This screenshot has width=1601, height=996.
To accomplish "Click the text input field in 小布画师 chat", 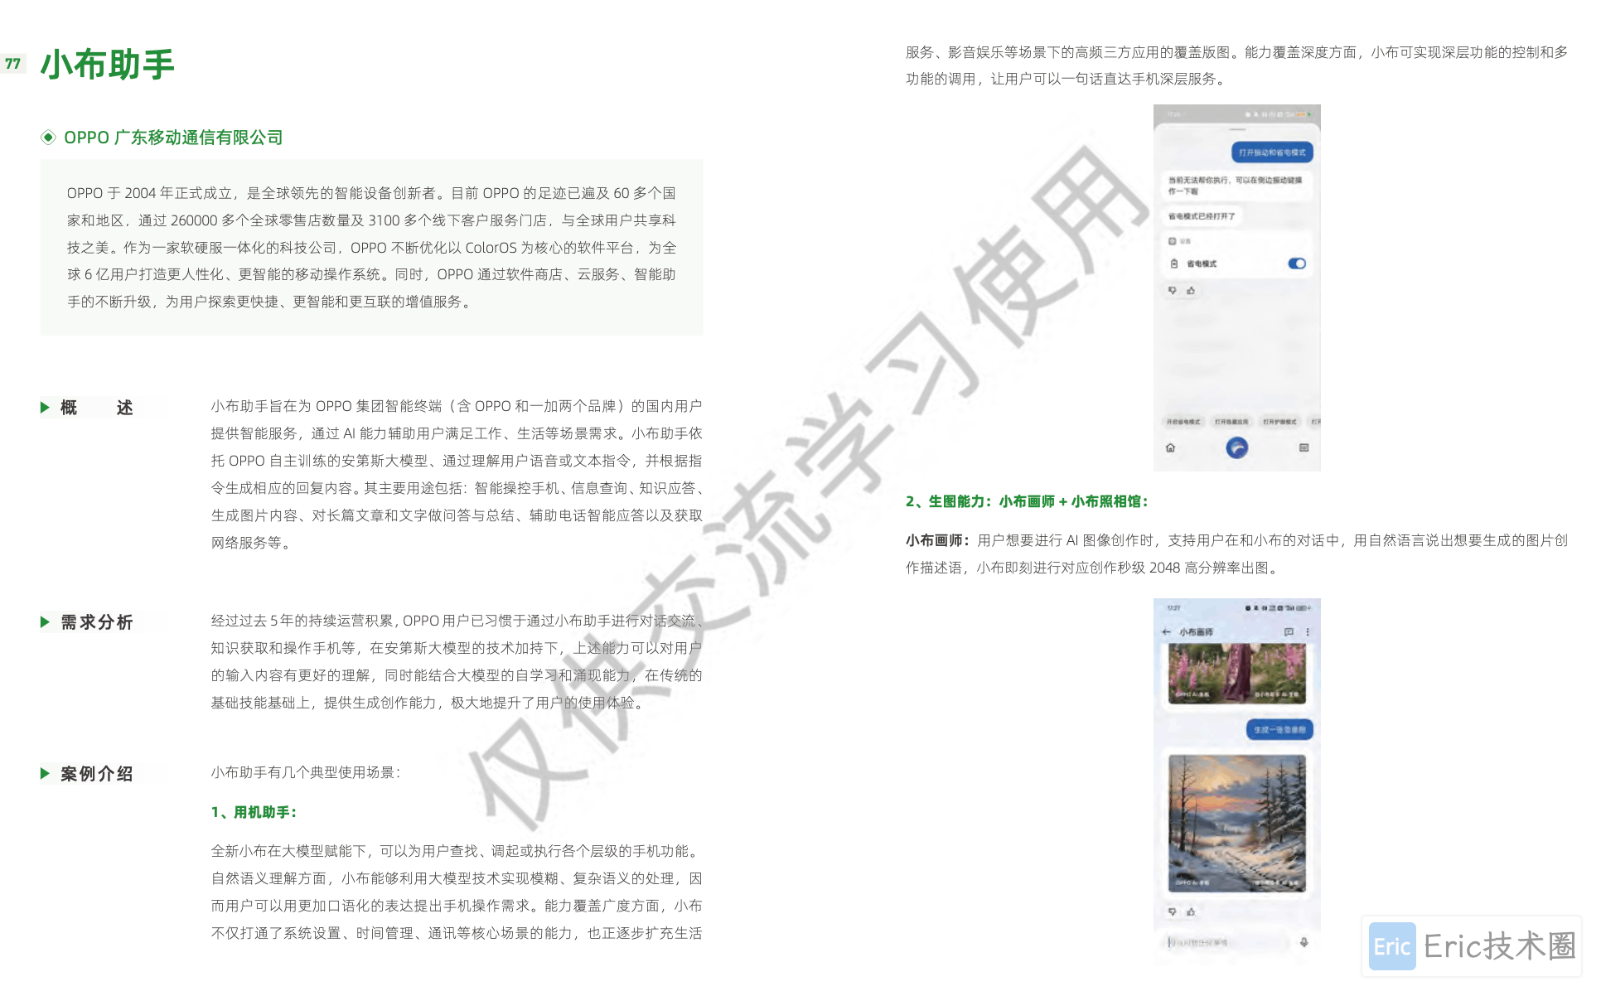I will pyautogui.click(x=1226, y=942).
